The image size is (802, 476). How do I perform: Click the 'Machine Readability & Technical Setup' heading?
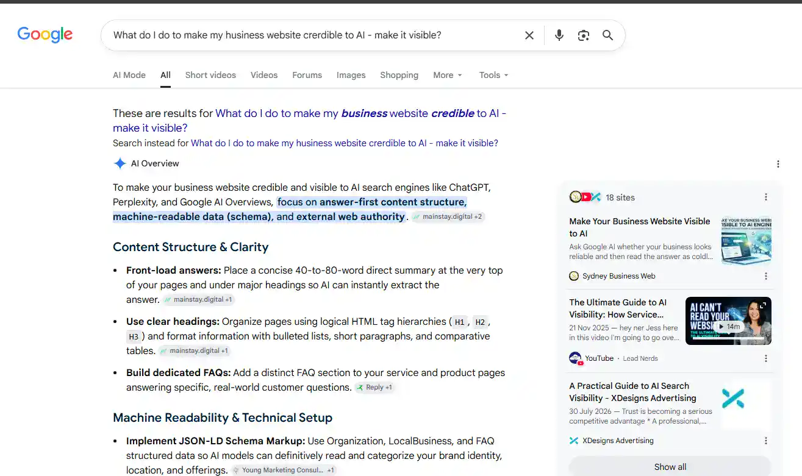point(223,417)
